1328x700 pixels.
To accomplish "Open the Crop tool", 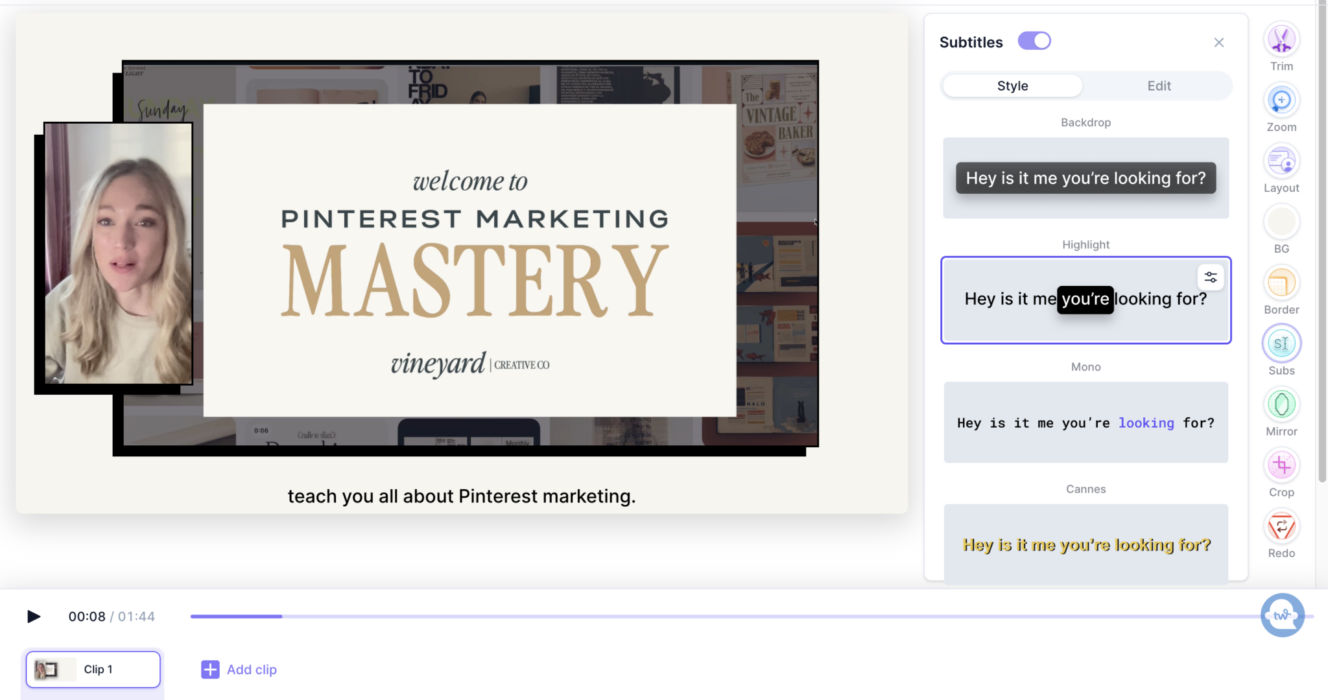I will pyautogui.click(x=1281, y=466).
